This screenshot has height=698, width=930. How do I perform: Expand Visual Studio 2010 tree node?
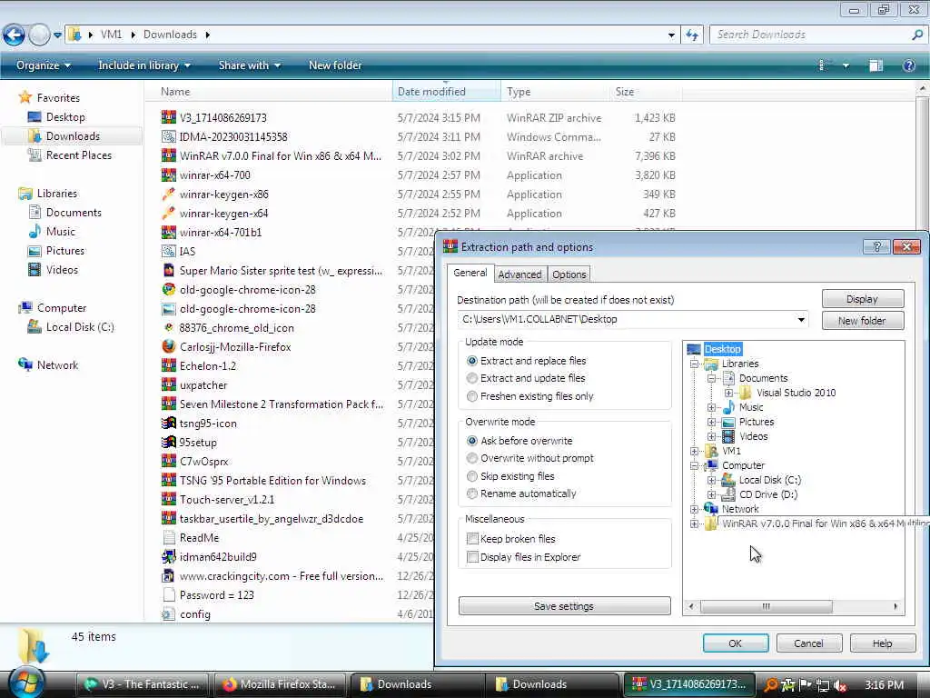[728, 393]
